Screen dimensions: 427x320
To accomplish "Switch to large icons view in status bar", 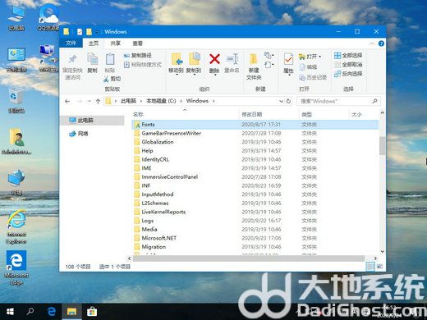I will point(379,266).
